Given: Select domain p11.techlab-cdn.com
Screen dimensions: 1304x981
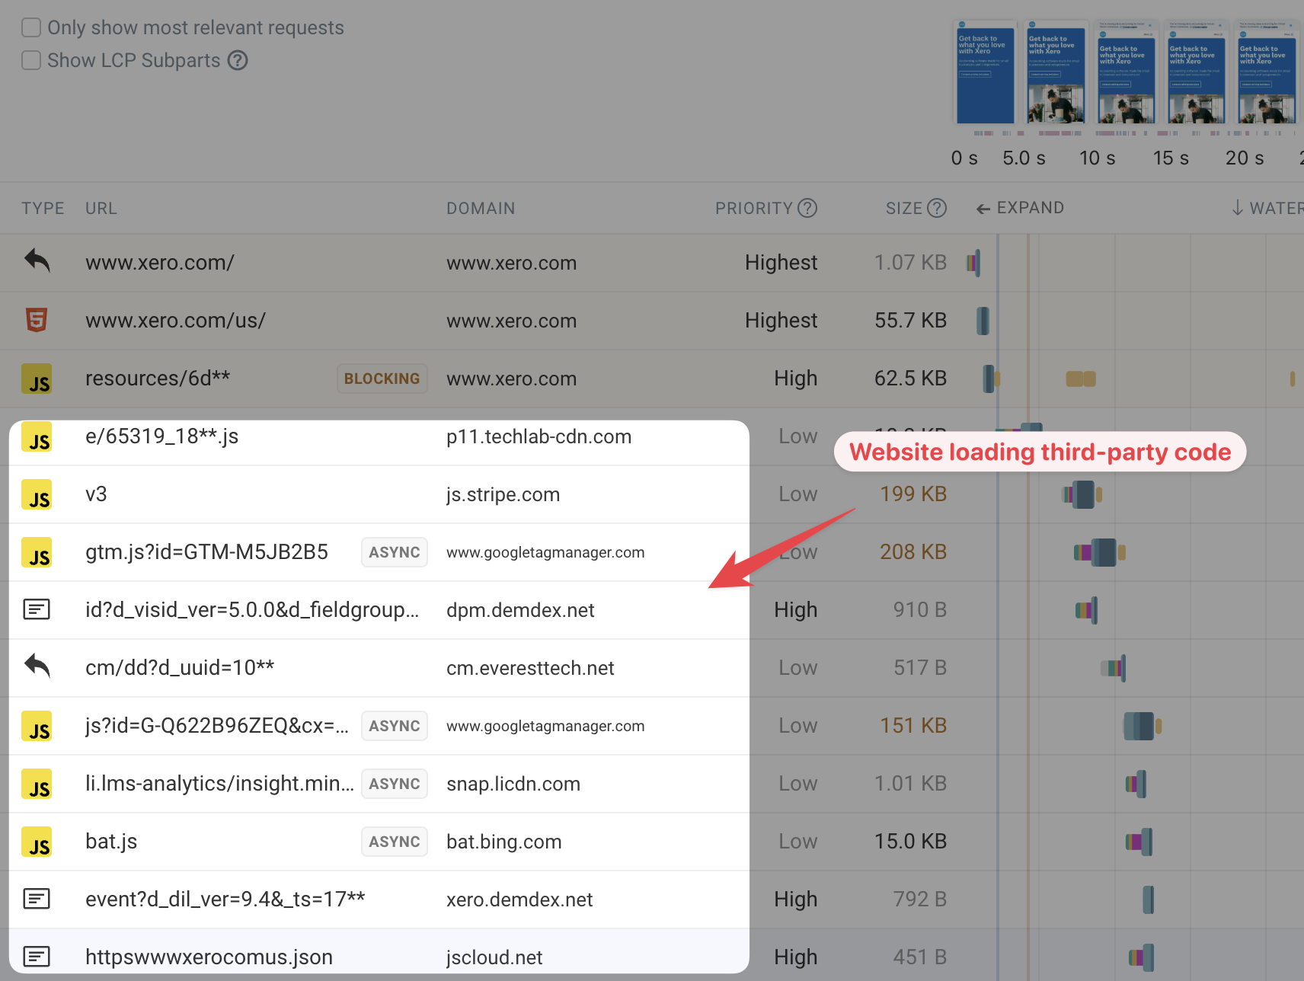Looking at the screenshot, I should (539, 437).
